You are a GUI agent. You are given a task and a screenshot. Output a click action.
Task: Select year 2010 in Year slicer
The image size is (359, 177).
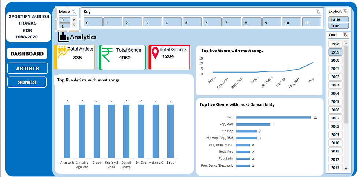coord(335,143)
